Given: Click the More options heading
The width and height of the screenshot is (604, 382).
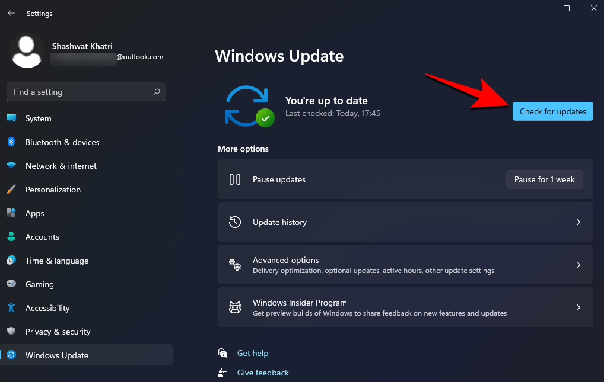Looking at the screenshot, I should pyautogui.click(x=243, y=149).
